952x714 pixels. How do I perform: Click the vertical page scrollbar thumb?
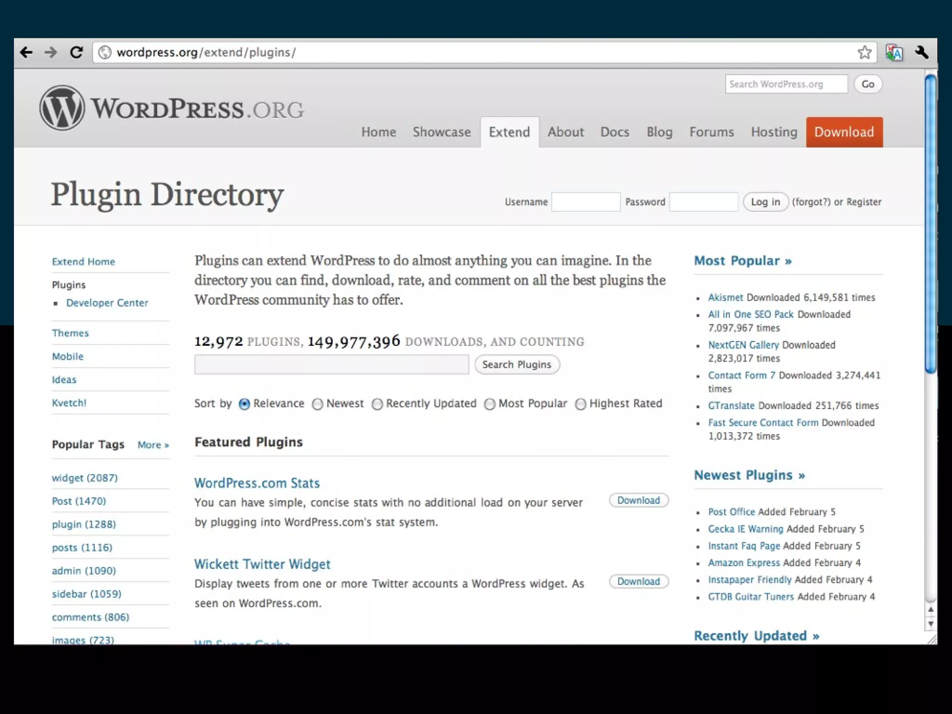pyautogui.click(x=930, y=223)
